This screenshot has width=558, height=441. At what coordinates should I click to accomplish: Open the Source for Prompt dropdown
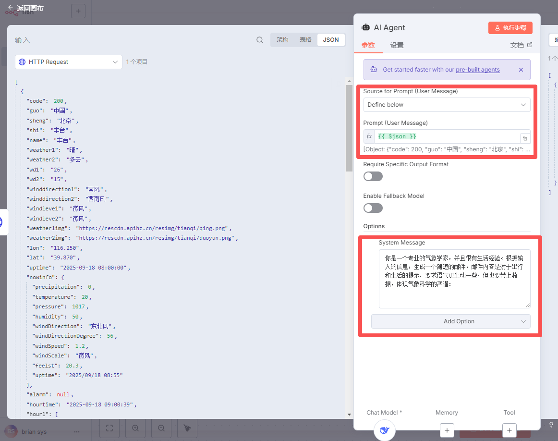click(x=447, y=105)
